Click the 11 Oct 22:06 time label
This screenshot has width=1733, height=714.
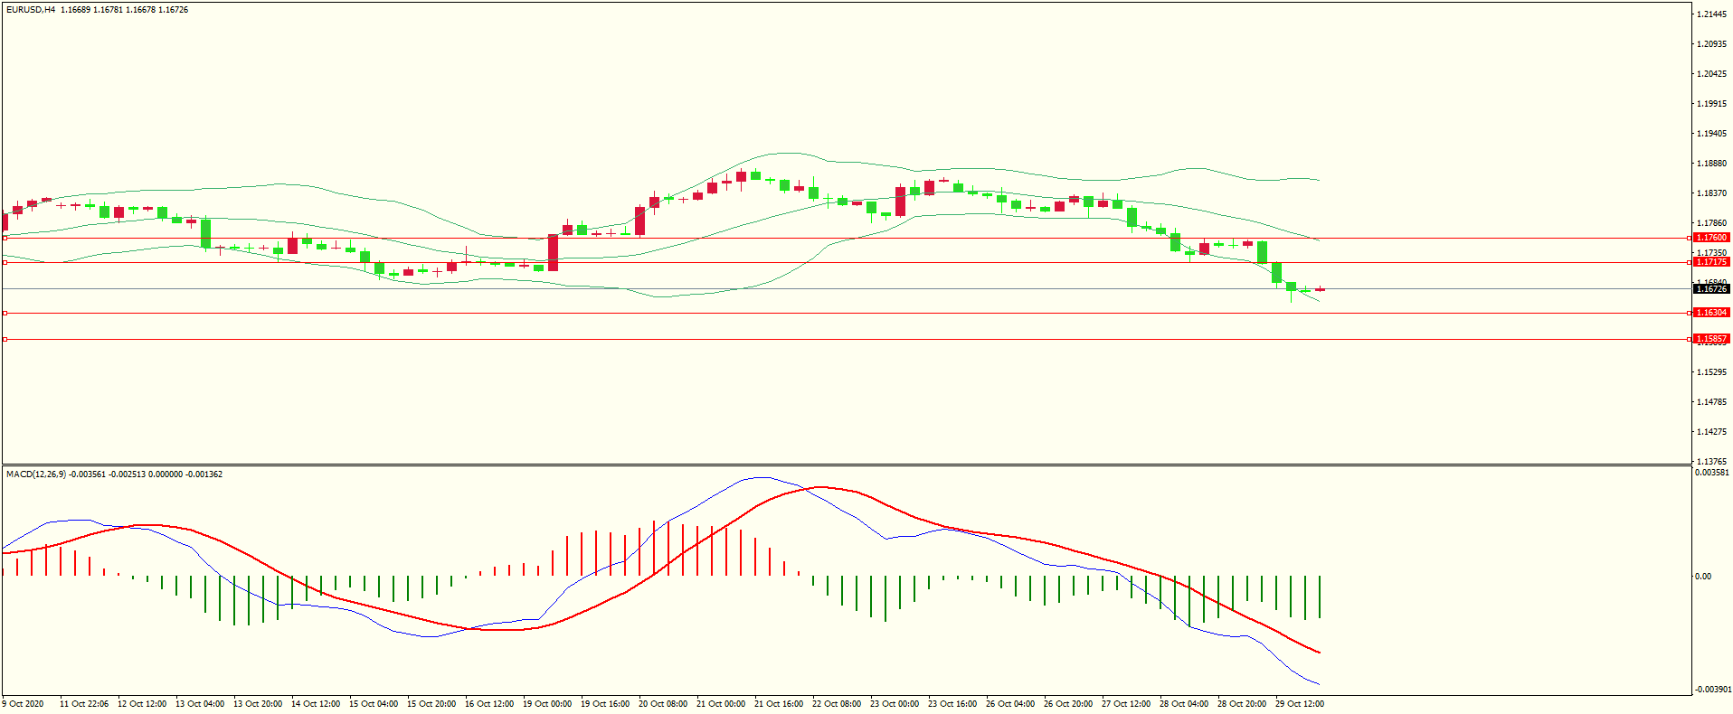tap(84, 704)
